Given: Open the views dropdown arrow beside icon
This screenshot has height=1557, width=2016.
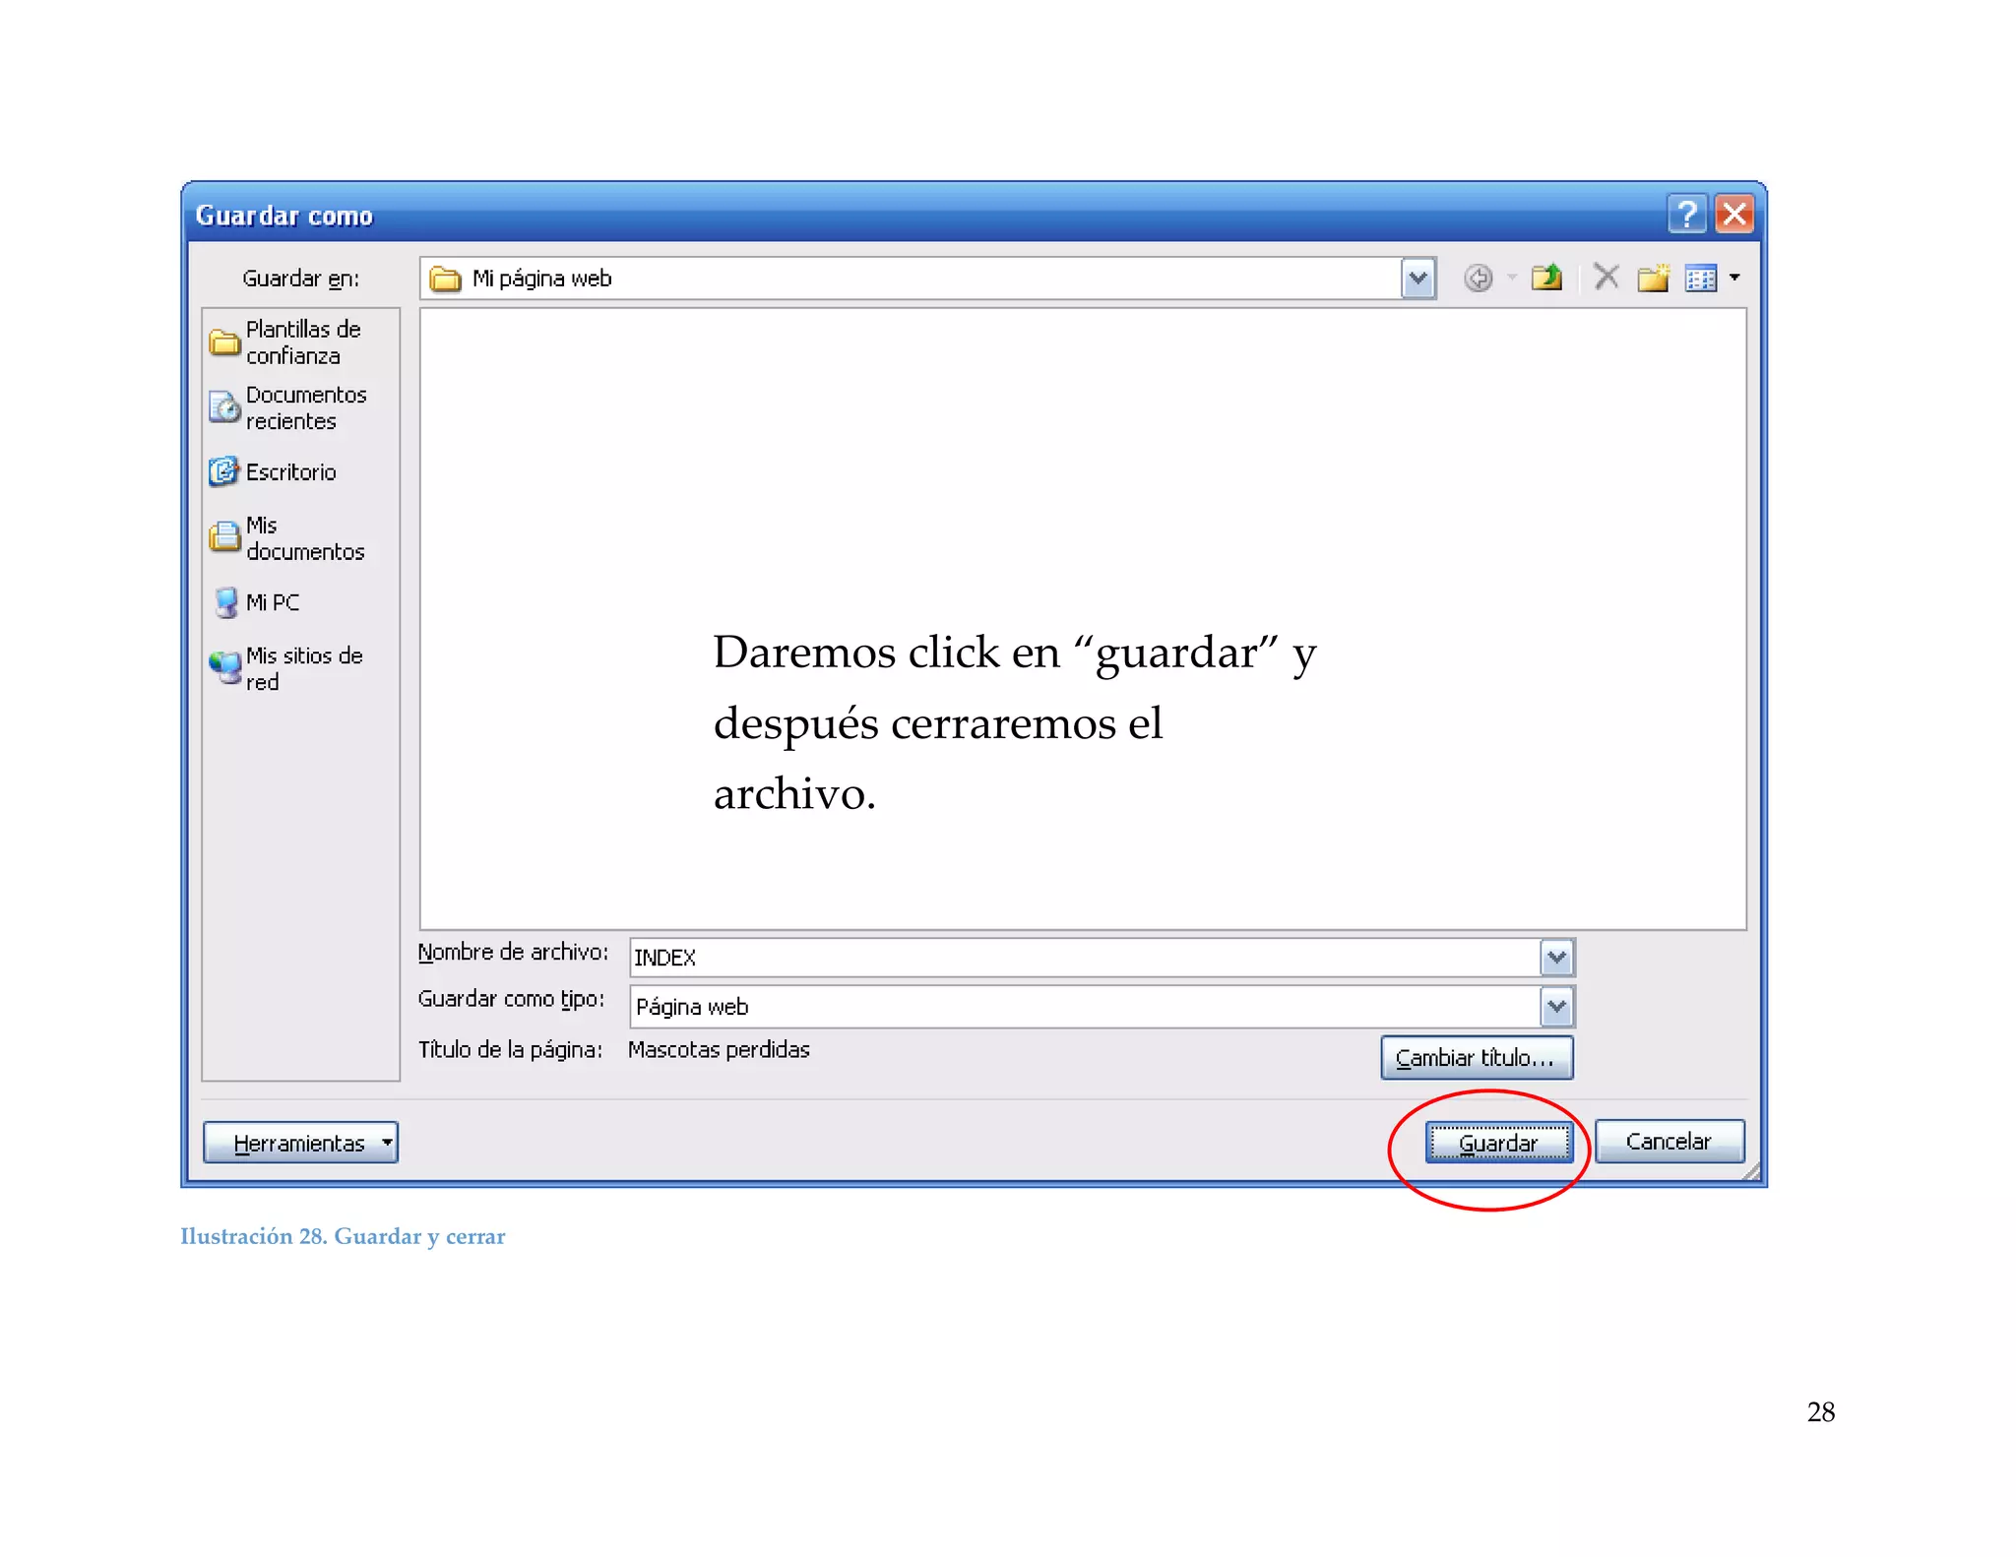Looking at the screenshot, I should coord(1734,279).
